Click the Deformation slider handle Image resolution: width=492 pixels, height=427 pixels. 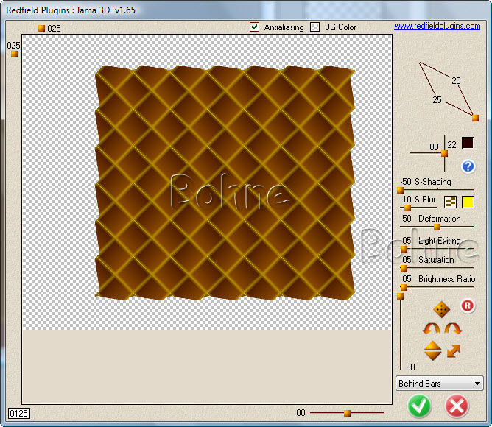pos(437,227)
